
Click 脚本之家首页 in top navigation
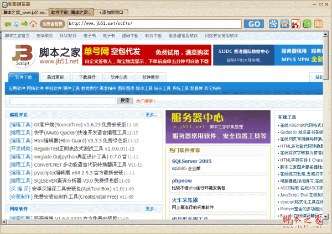point(17,36)
